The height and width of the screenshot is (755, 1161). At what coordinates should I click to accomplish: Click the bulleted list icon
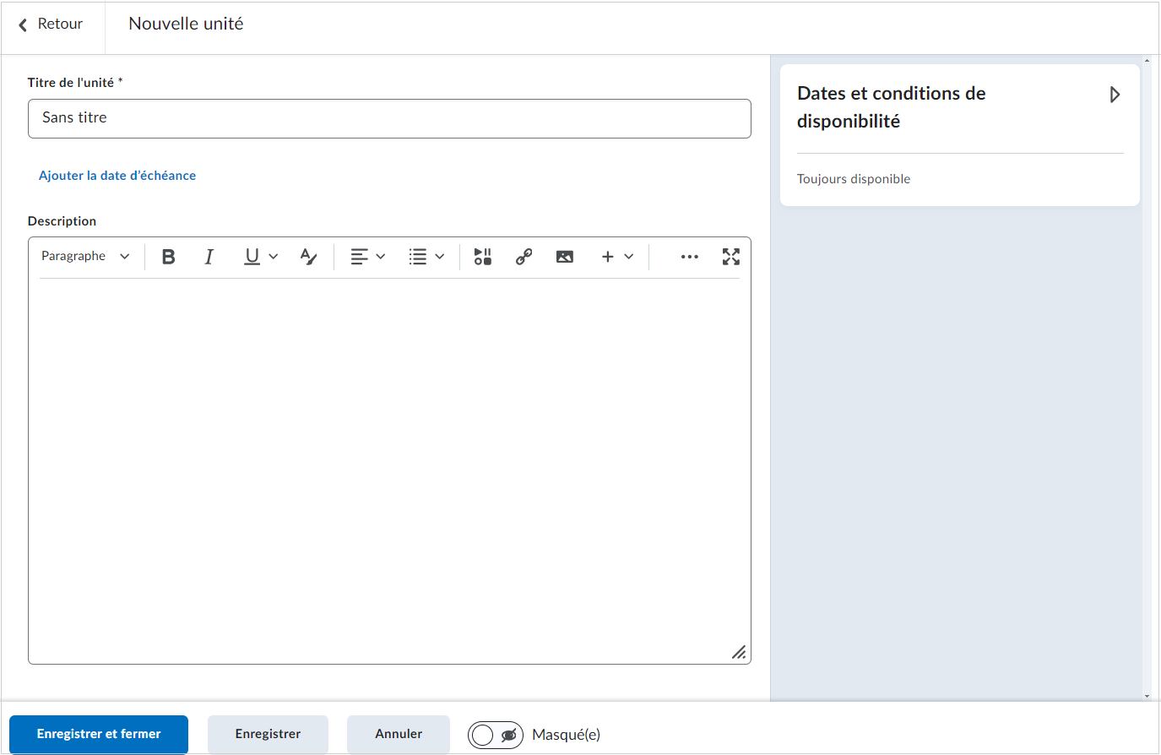tap(418, 257)
